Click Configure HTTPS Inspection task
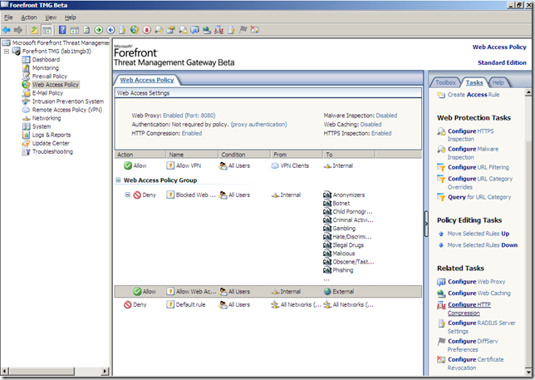This screenshot has width=535, height=380. point(470,135)
